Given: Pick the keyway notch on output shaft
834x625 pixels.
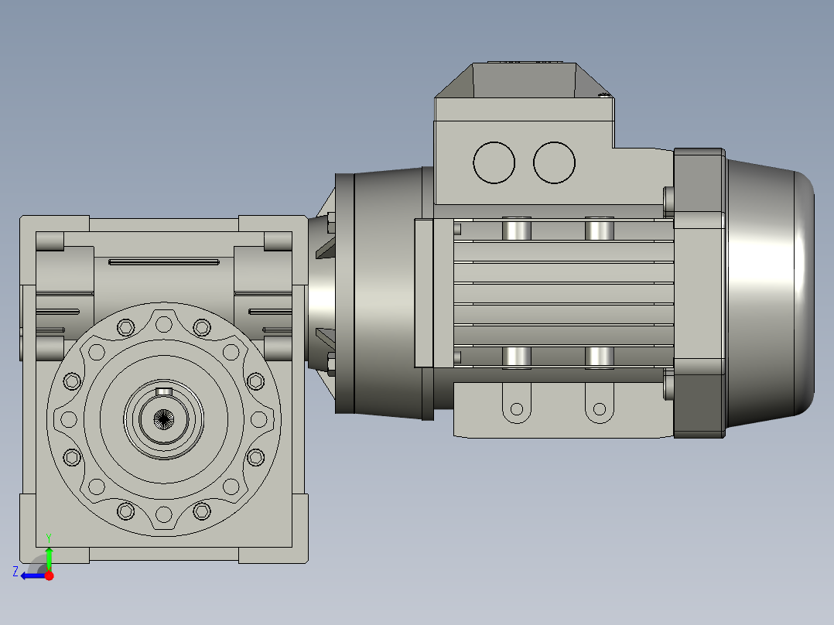Looking at the screenshot, I should [x=164, y=391].
